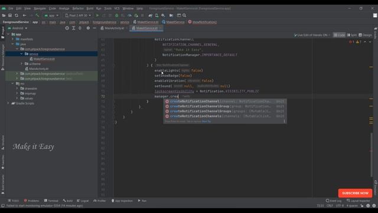
Task: Open the Event Log
Action: (334, 201)
